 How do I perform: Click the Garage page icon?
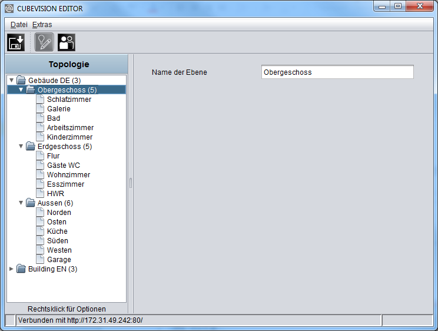point(40,259)
